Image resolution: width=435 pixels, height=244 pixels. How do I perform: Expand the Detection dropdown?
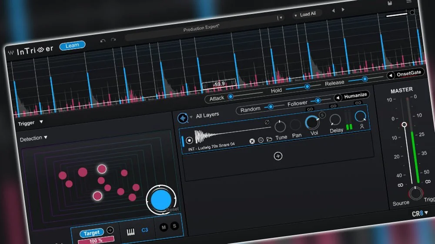[46, 137]
